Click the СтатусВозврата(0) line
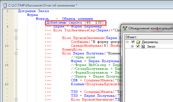This screenshot has height=102, width=173. 96,46
